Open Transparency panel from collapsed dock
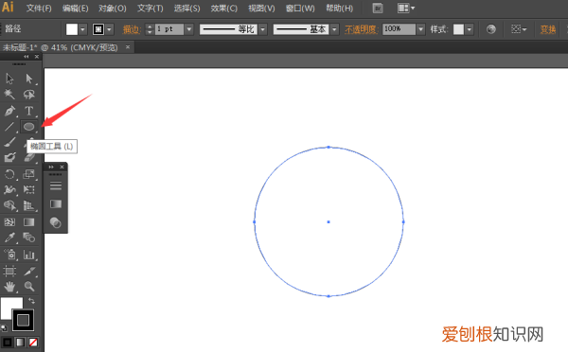This screenshot has width=568, height=352. click(x=56, y=222)
